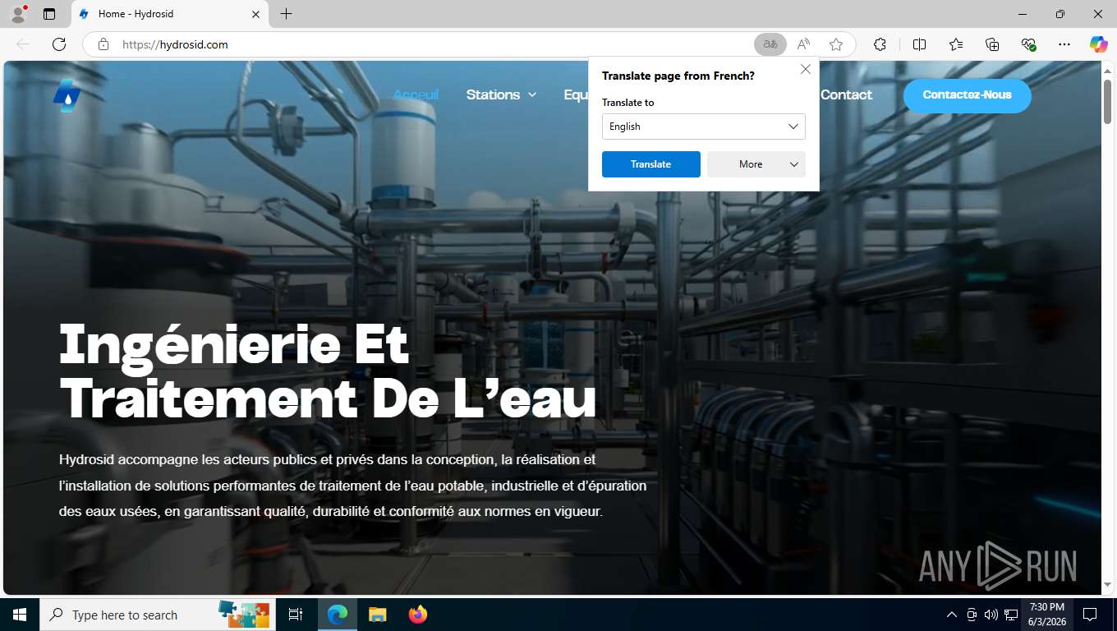Click the Hydrosid logo
The image size is (1117, 631).
point(67,95)
